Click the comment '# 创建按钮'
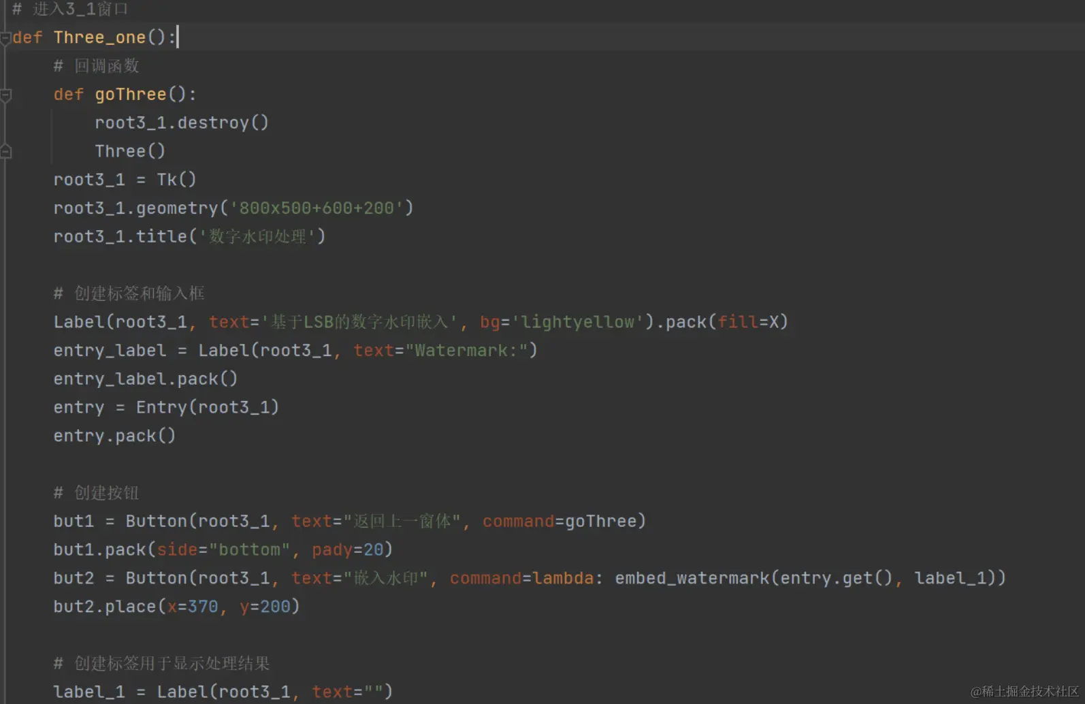1085x704 pixels. pos(97,493)
